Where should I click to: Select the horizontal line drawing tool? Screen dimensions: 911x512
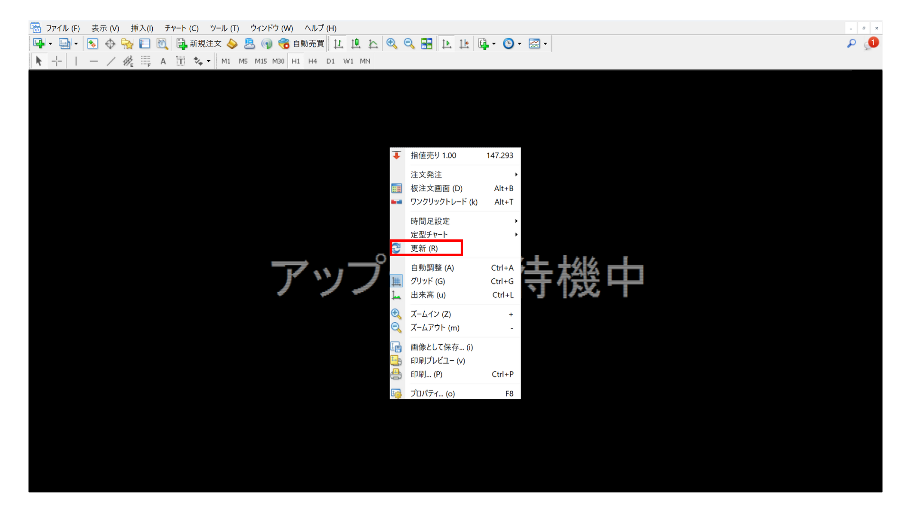point(93,61)
